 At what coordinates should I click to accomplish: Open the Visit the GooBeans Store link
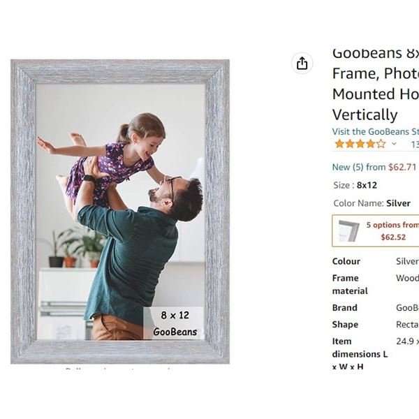coord(376,132)
